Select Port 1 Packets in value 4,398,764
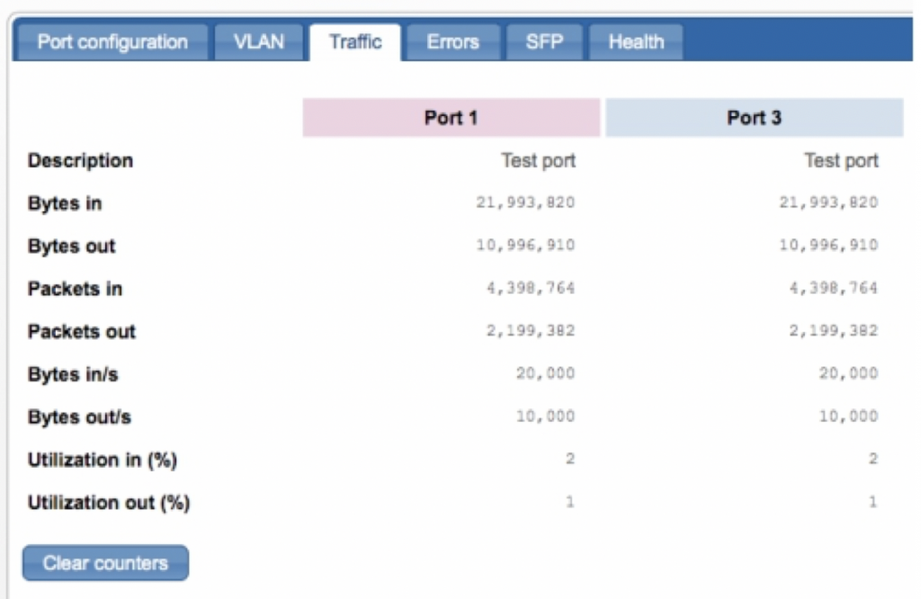This screenshot has width=921, height=599. pyautogui.click(x=531, y=289)
